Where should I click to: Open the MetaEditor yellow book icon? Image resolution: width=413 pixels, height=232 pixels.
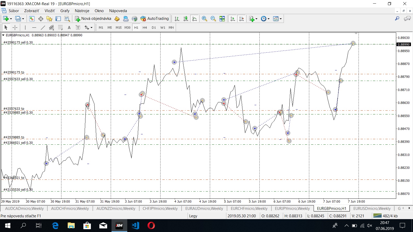click(x=117, y=19)
